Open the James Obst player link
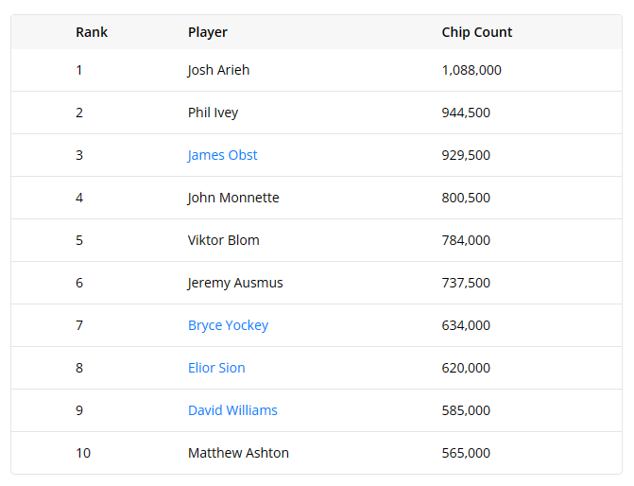Image resolution: width=634 pixels, height=486 pixels. tap(222, 155)
